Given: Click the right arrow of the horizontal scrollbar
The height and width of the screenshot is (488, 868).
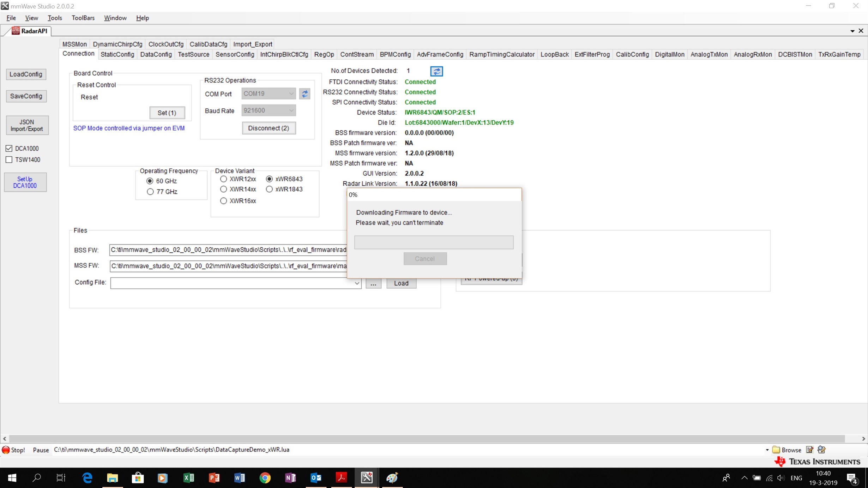Looking at the screenshot, I should click(x=863, y=439).
